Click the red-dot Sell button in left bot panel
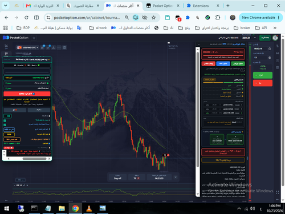This screenshot has width=285, height=214. click(15, 110)
